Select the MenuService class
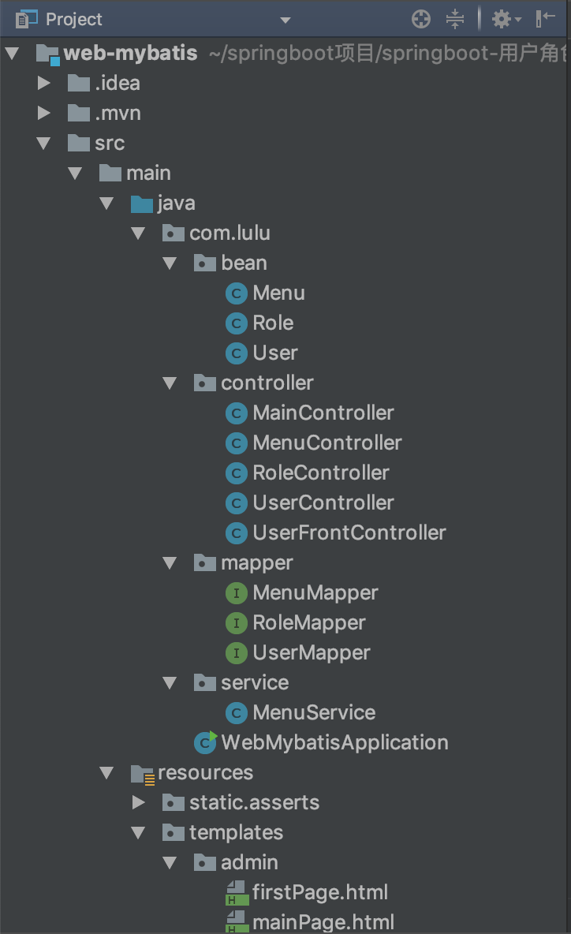Image resolution: width=571 pixels, height=934 pixels. pos(313,712)
